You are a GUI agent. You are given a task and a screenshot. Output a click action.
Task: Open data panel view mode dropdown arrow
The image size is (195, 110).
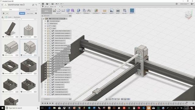pos(7,13)
